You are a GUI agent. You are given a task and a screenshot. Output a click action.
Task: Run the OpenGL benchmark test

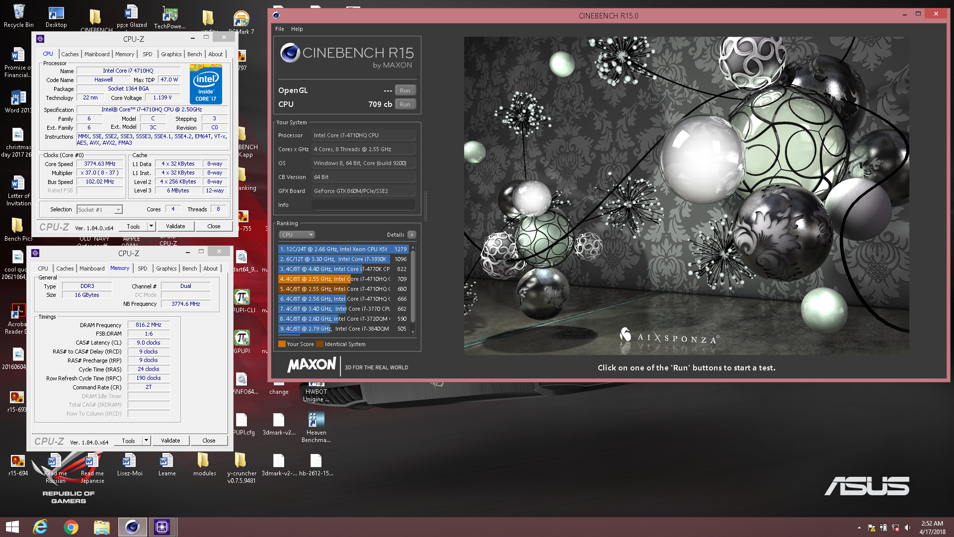(405, 90)
